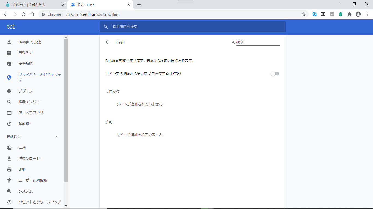This screenshot has width=373, height=209.
Task: Open 起動時 settings
Action: coord(24,124)
